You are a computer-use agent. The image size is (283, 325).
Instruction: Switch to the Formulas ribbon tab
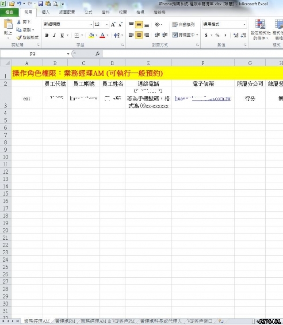[x=88, y=12]
